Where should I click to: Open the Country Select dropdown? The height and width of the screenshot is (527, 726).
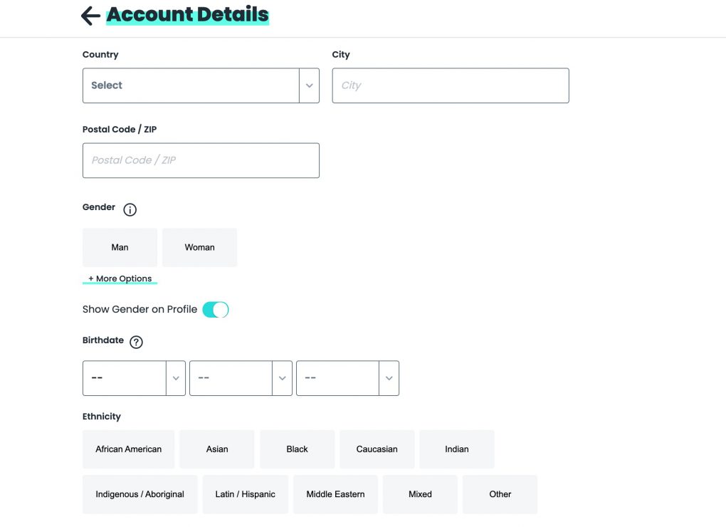201,85
